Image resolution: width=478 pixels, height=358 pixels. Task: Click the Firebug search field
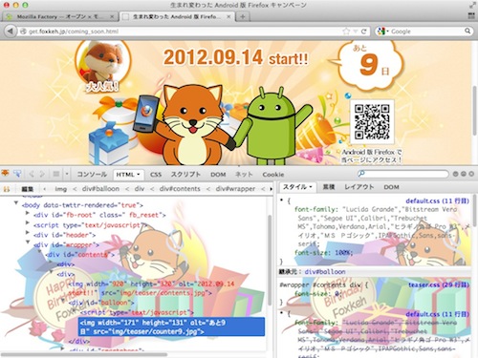coord(402,174)
